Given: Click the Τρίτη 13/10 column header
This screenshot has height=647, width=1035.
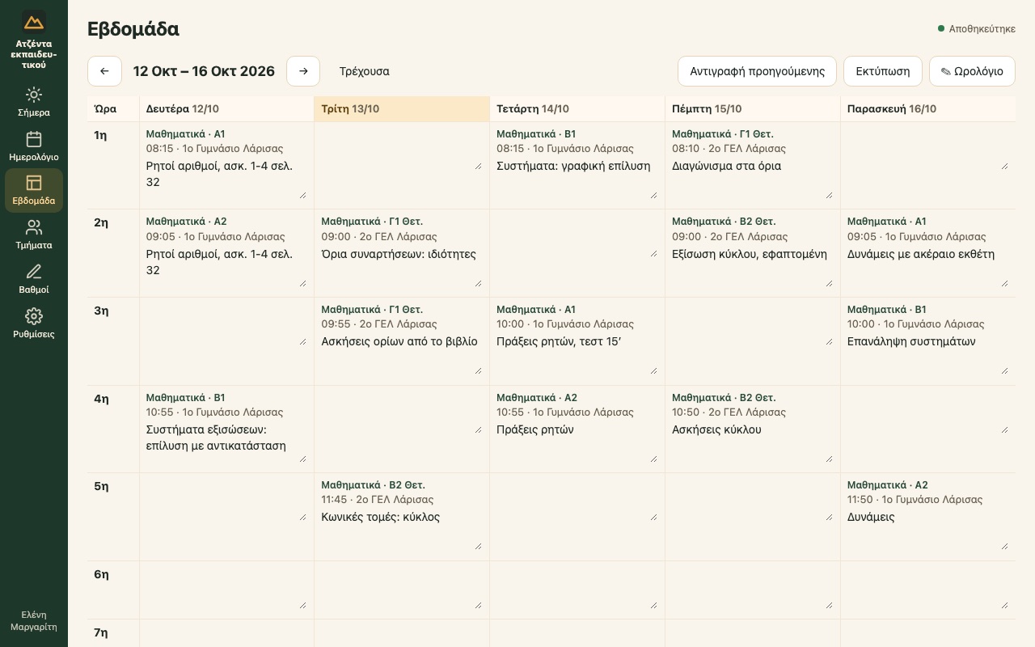Looking at the screenshot, I should [402, 109].
